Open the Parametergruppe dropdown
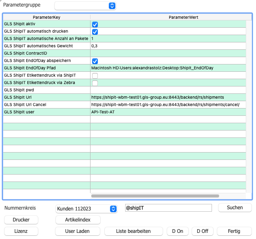 pos(85,6)
